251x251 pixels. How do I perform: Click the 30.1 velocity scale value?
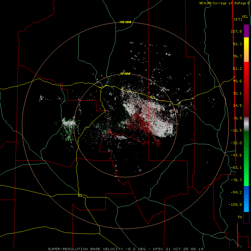[x=237, y=93]
